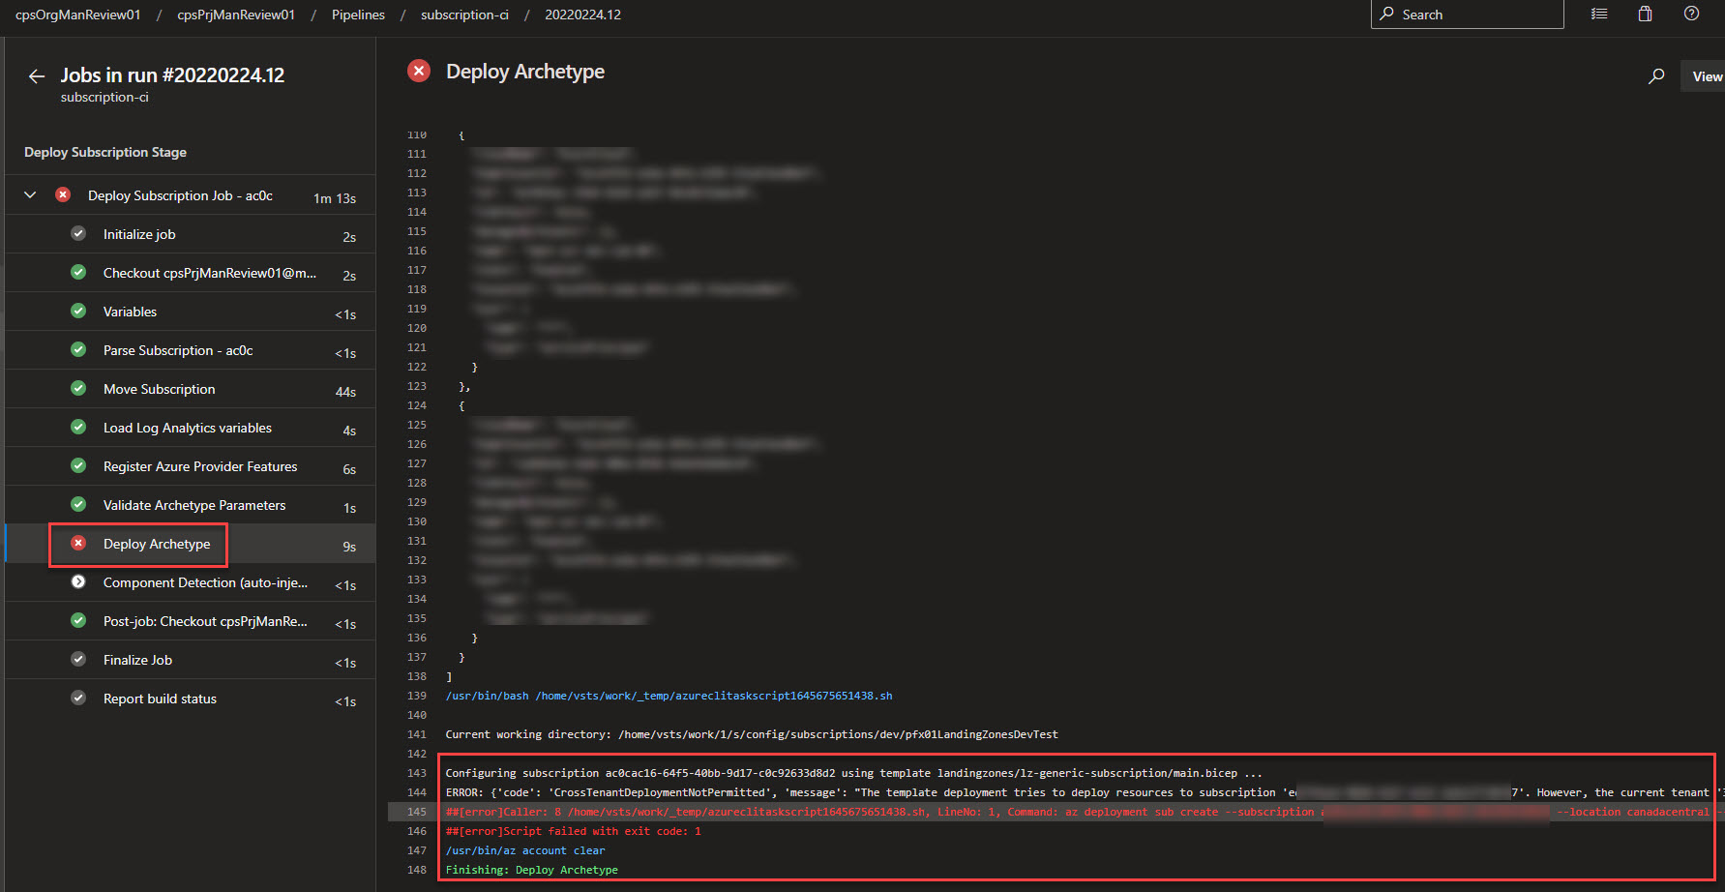Viewport: 1725px width, 892px height.
Task: Click the Current working directory log line
Action: (x=752, y=734)
